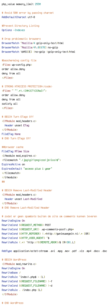Click the RewriteCond REQUEST_METHOD POST line
109x307 pixels.
pos(26,225)
